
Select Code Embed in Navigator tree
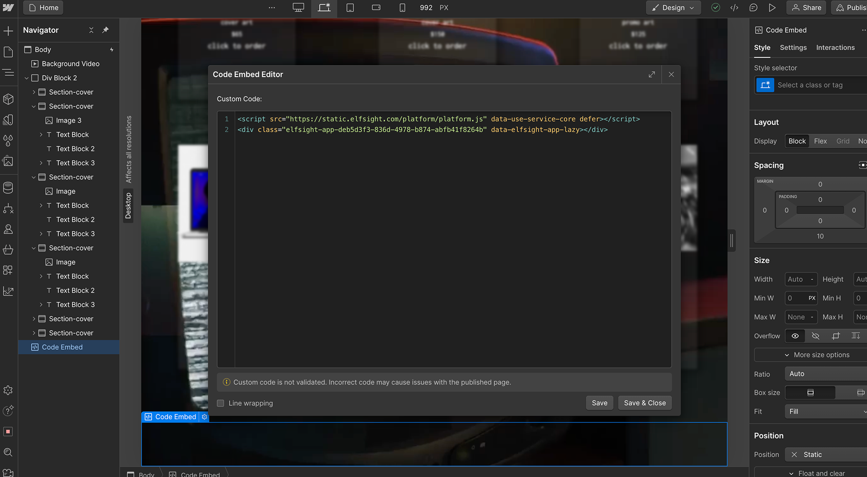(69, 347)
